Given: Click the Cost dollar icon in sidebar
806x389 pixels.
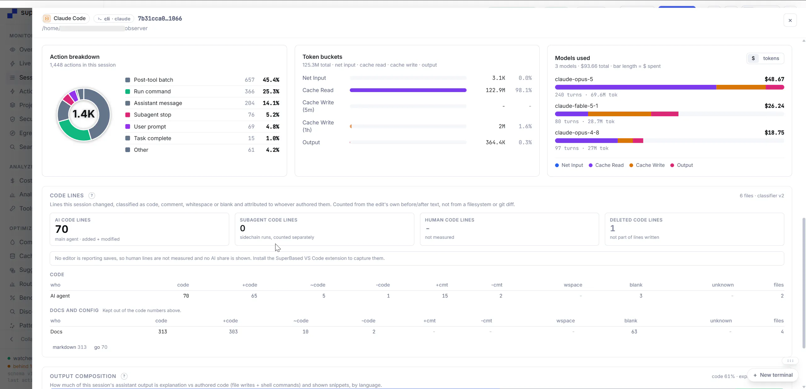Looking at the screenshot, I should click(x=13, y=181).
